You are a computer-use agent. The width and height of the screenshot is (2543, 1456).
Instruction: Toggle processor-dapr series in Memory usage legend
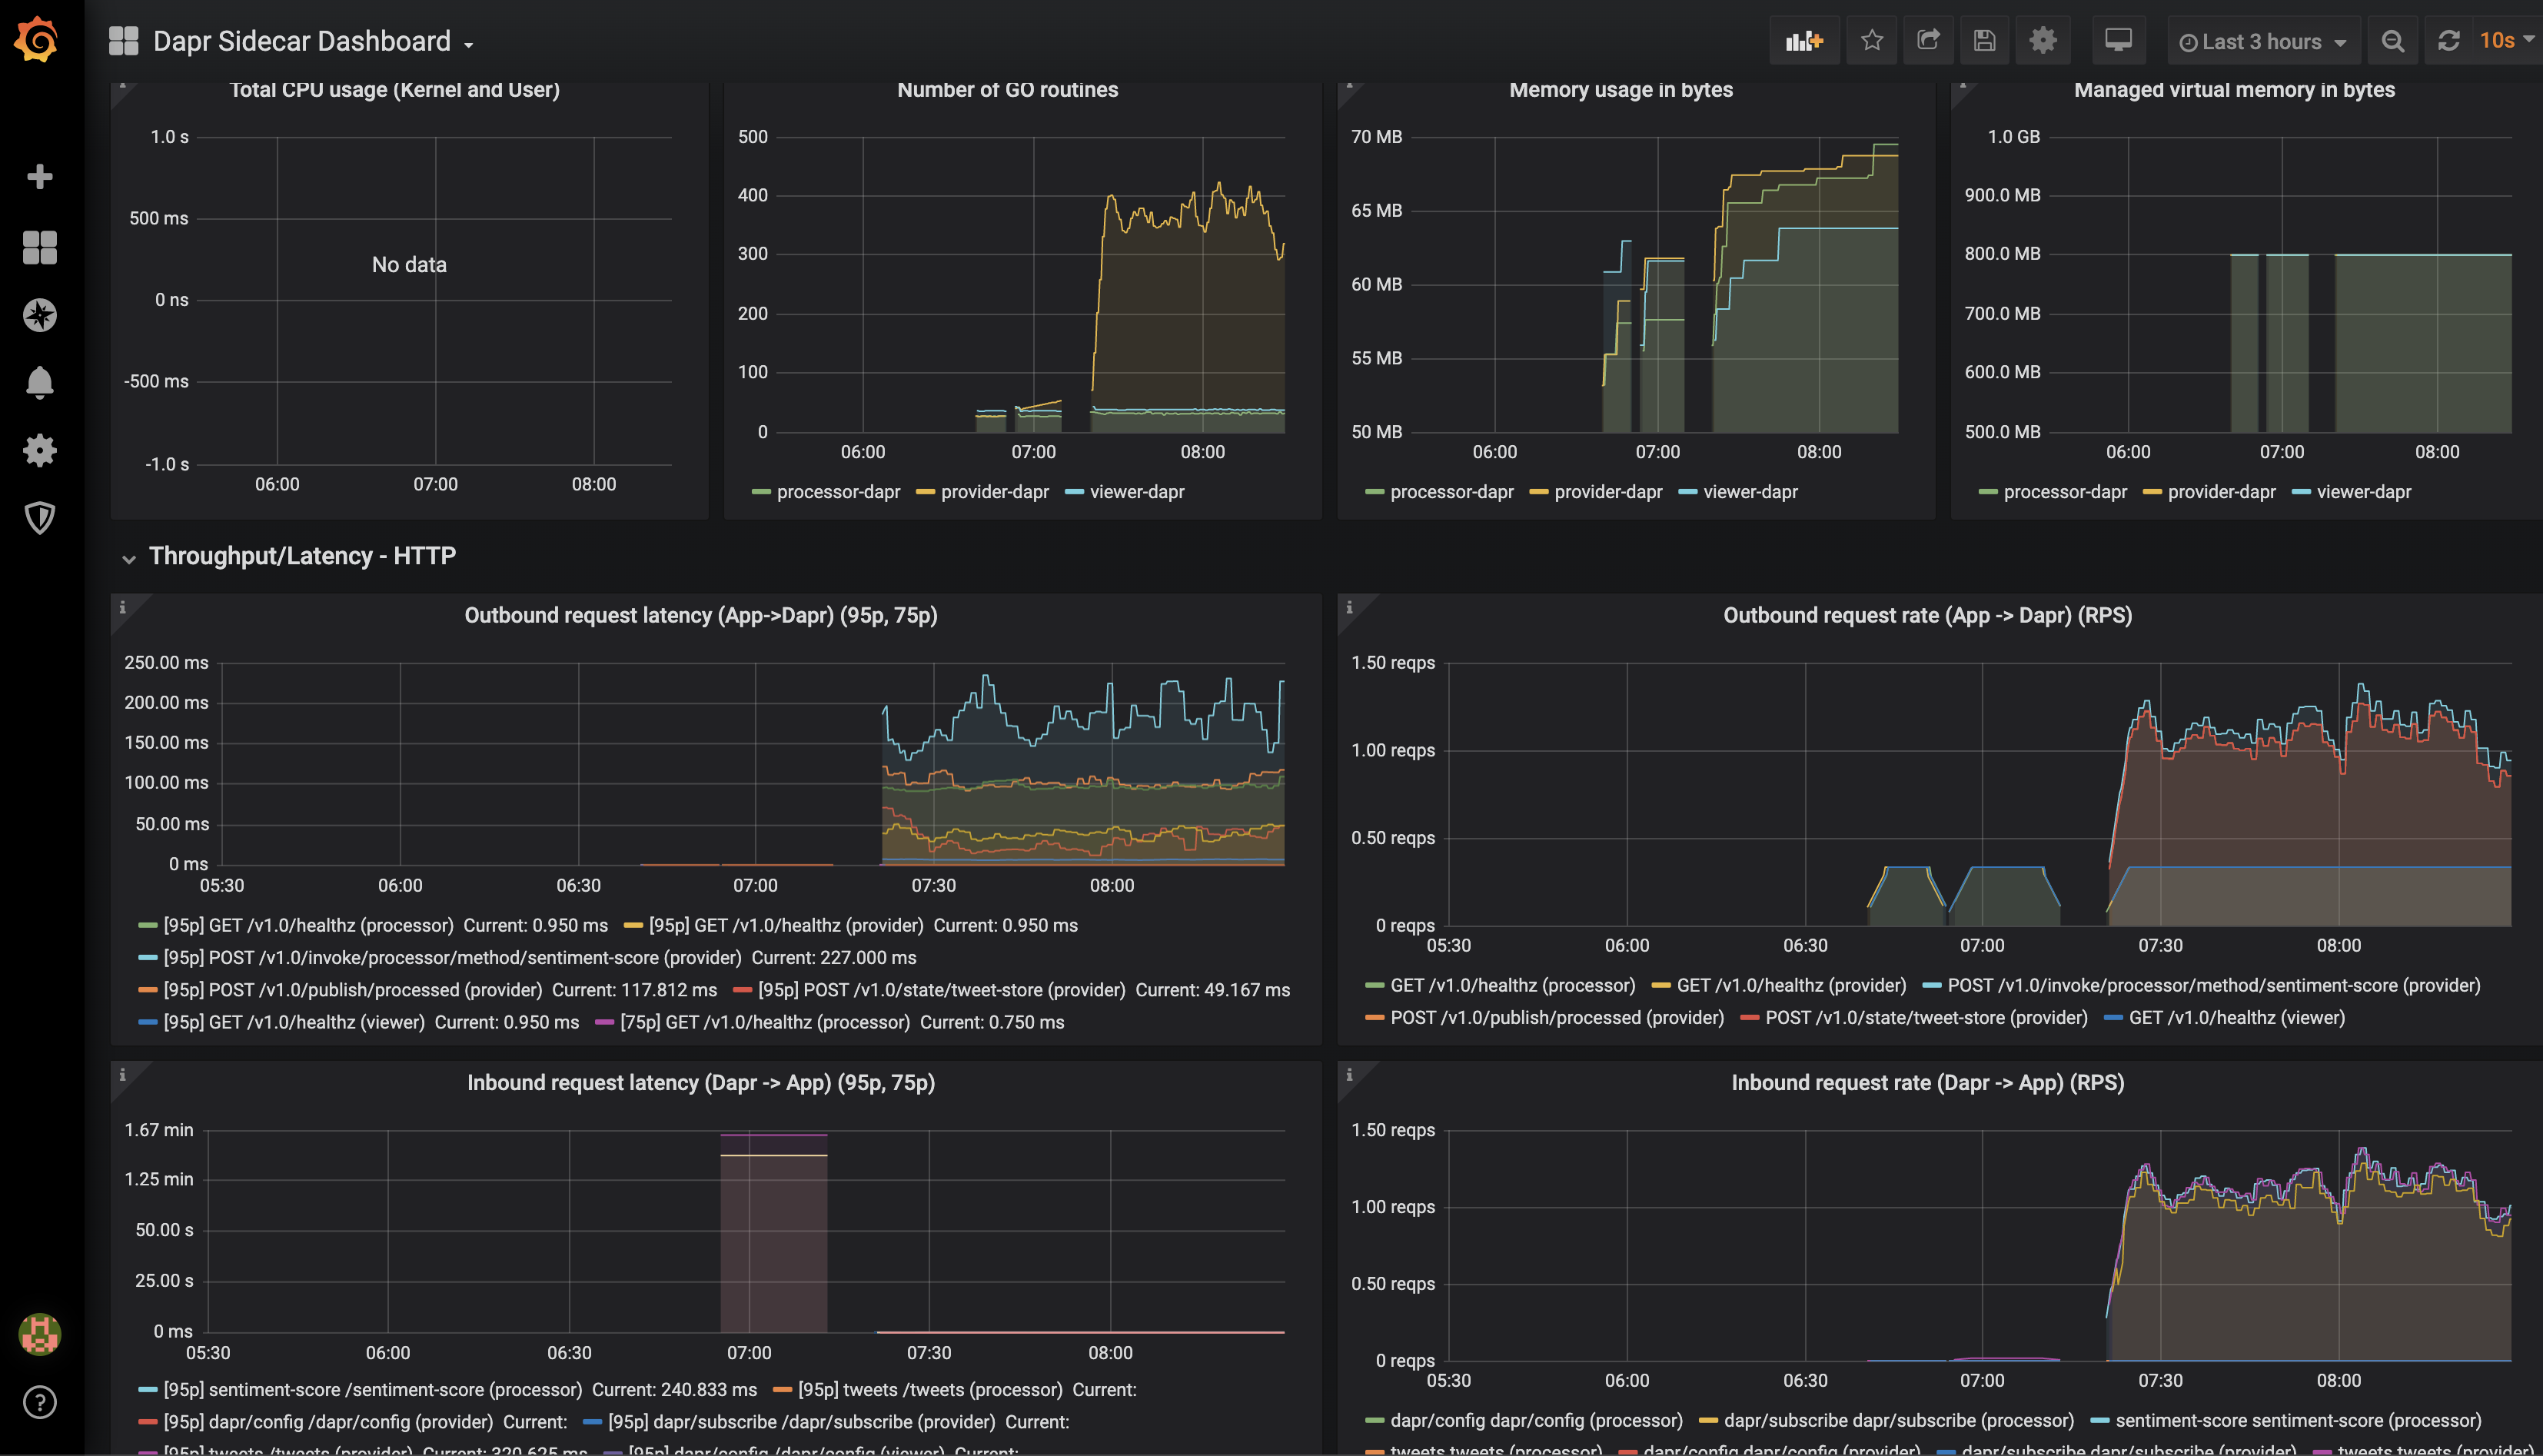click(x=1451, y=492)
